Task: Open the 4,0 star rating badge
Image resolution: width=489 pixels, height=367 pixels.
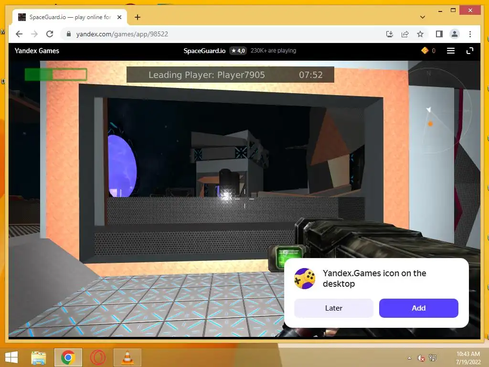Action: (238, 51)
